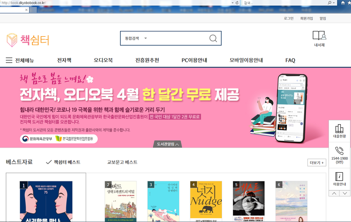Image resolution: width=351 pixels, height=222 pixels.
Task: Click the browser search box magnifier
Action: coord(330,3)
